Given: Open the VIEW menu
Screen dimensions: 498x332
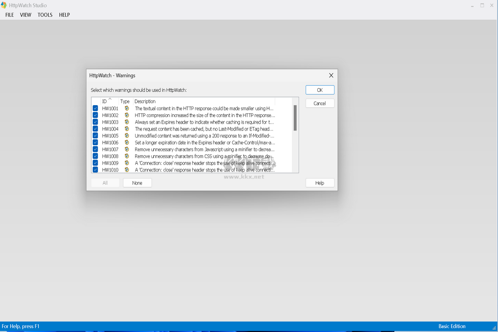Looking at the screenshot, I should pos(25,15).
